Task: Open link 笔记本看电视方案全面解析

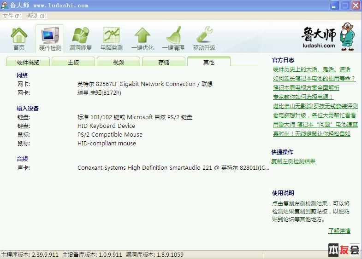Action: 306,88
